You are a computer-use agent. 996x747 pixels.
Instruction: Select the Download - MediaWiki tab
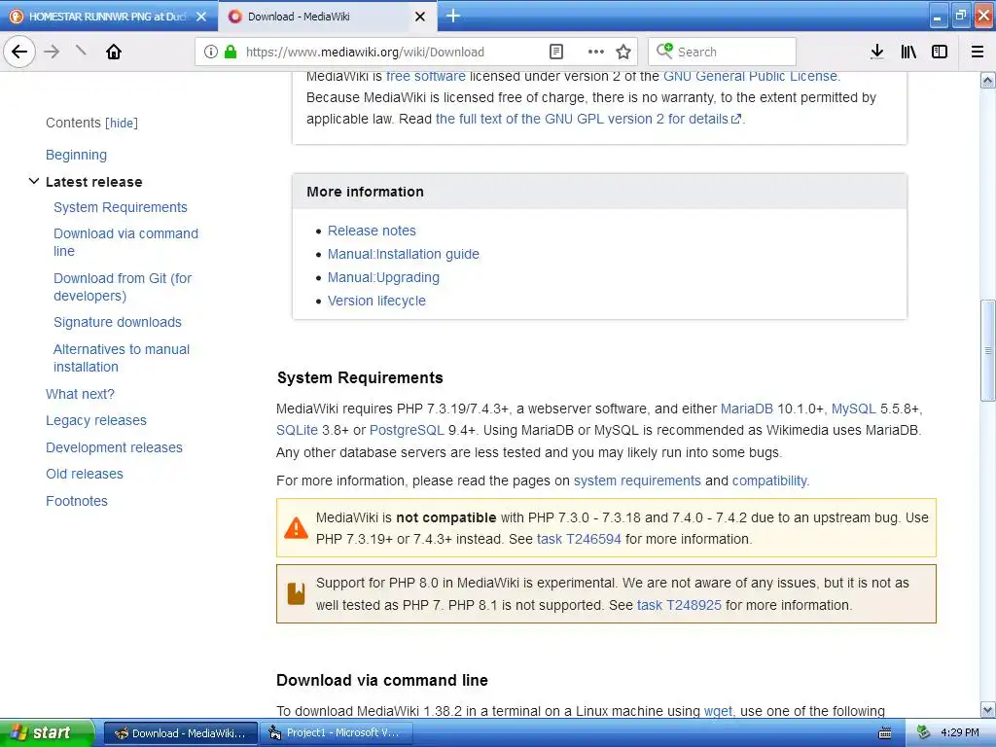coord(327,17)
